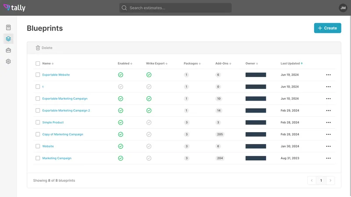Toggle Wrike Export check for Website row
This screenshot has width=351, height=197.
(x=149, y=146)
